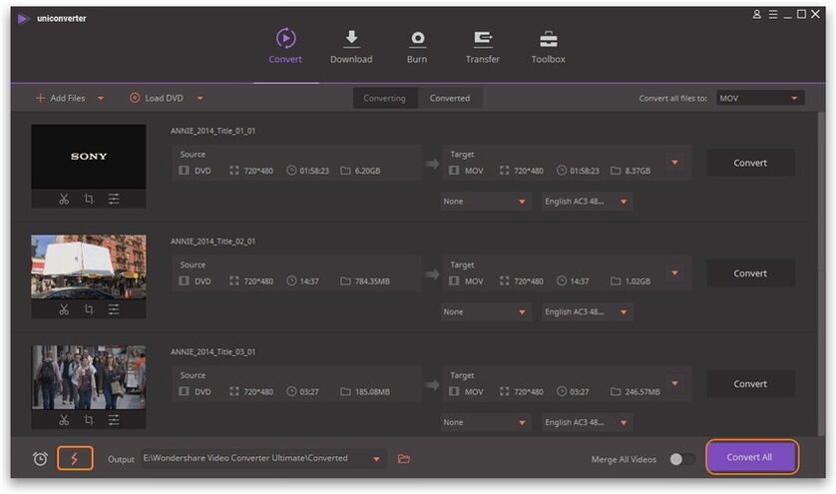836x494 pixels.
Task: Click the disc icon of Load DVD
Action: tap(135, 98)
